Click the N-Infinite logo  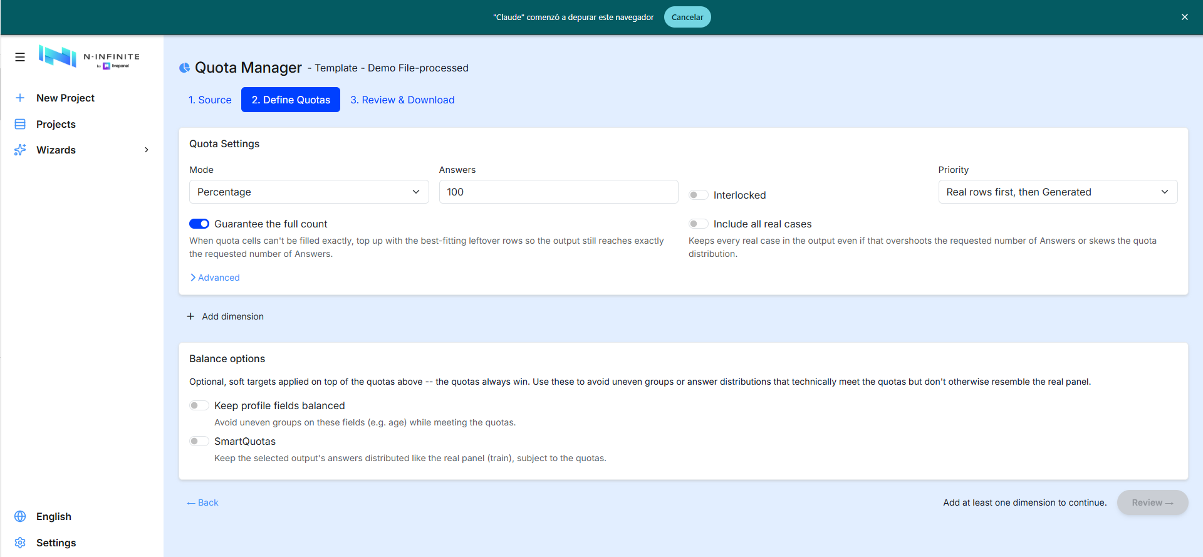coord(89,56)
